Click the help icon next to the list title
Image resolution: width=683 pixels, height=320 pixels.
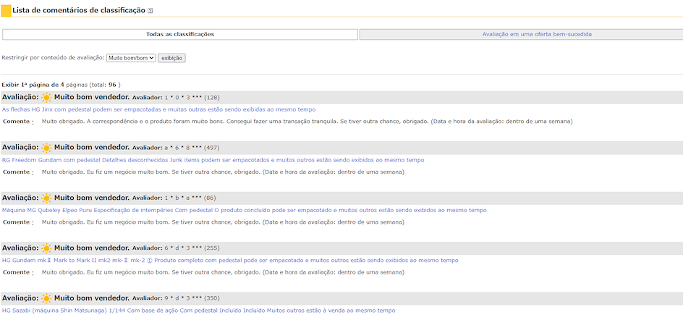[x=150, y=11]
